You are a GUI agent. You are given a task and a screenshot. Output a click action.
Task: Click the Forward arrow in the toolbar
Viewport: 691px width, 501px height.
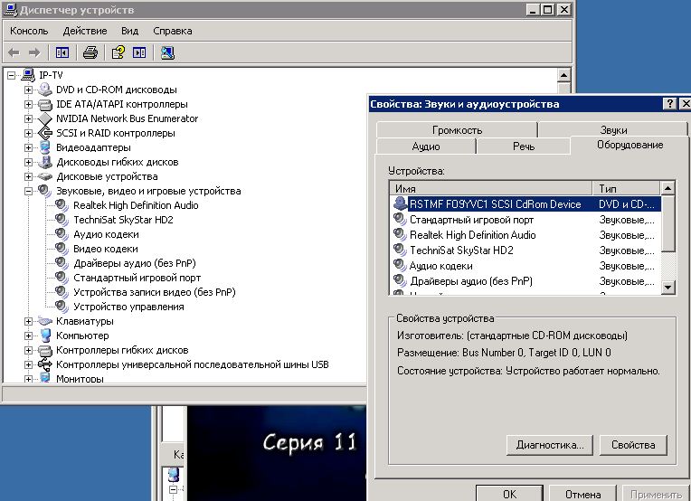click(35, 52)
